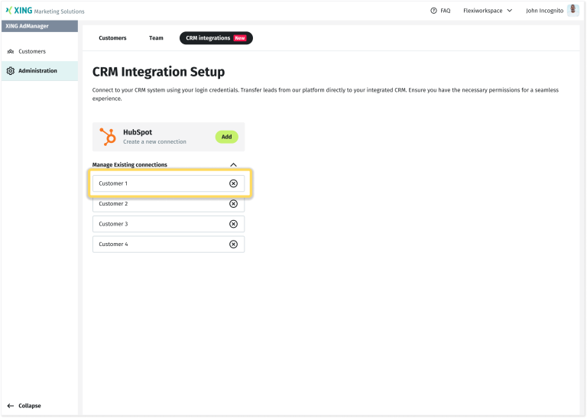Remove Customer 1 connection with X icon

coord(233,183)
